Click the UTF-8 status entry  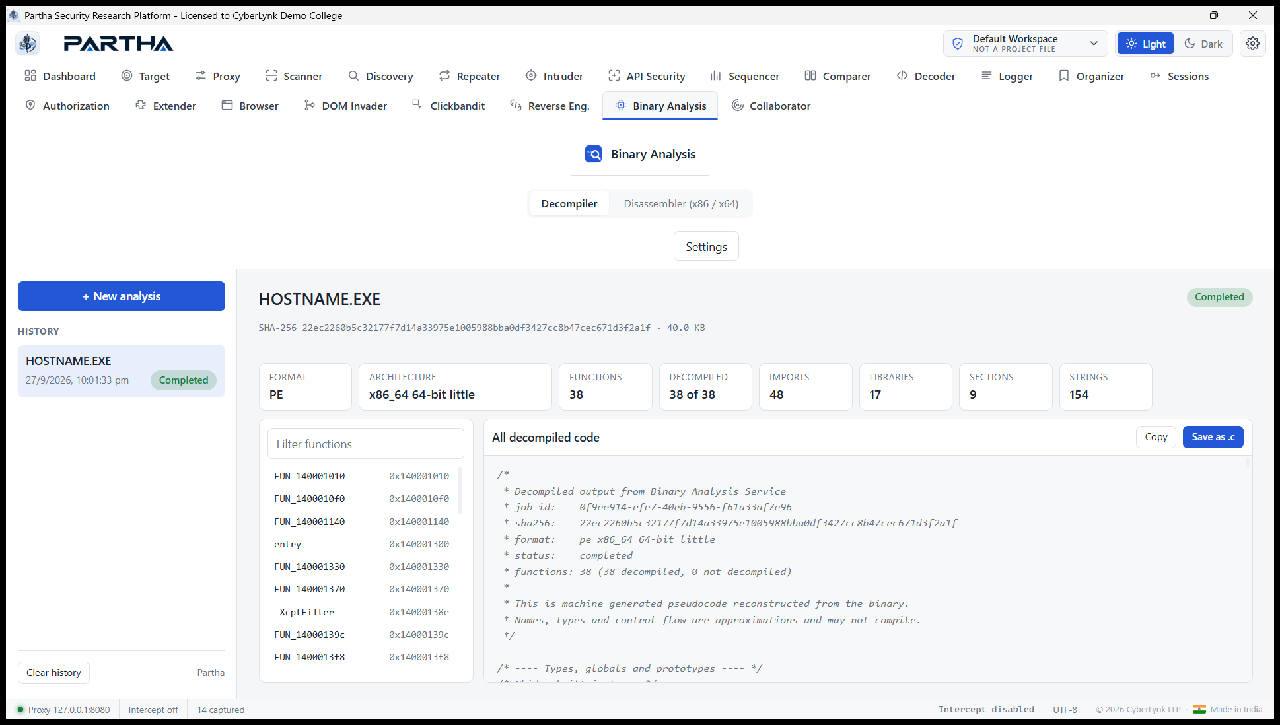[x=1065, y=710]
